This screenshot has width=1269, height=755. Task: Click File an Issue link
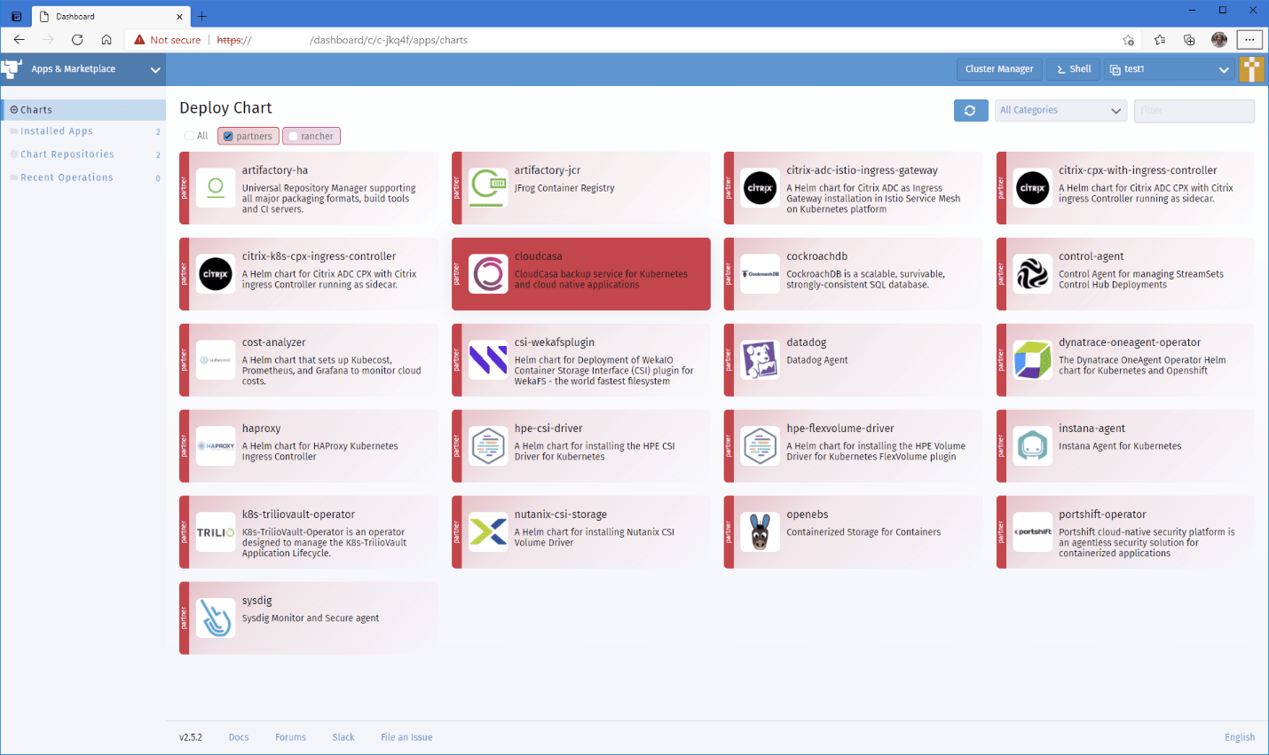[x=406, y=737]
